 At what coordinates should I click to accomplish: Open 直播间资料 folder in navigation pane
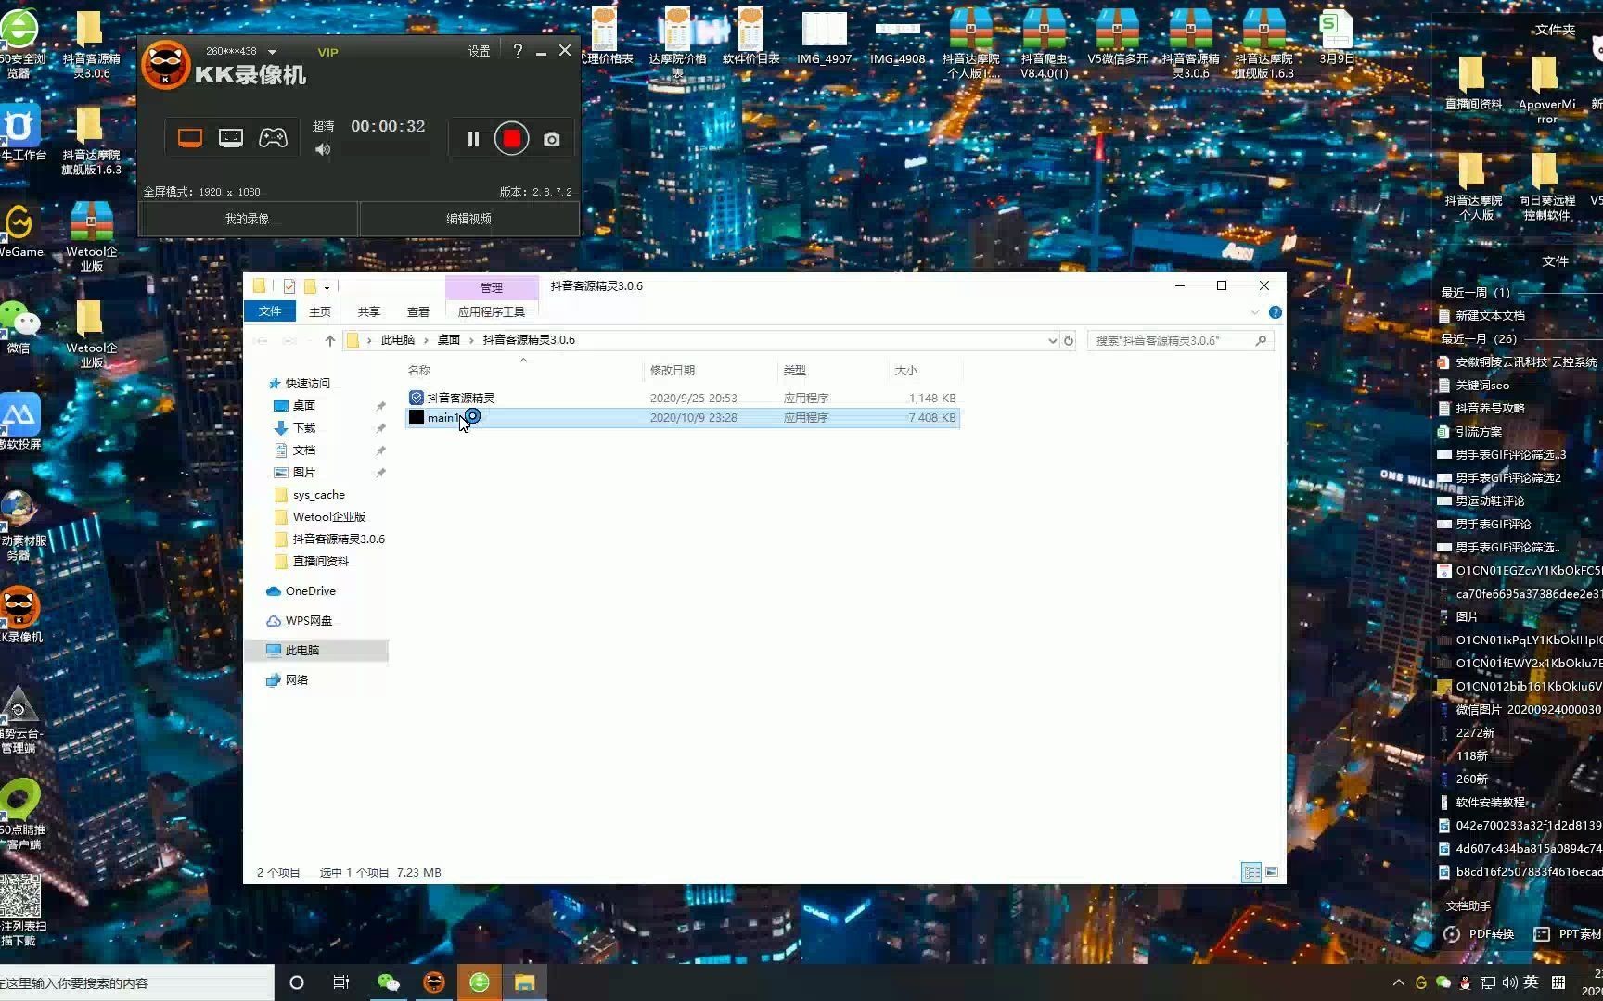[x=321, y=561]
